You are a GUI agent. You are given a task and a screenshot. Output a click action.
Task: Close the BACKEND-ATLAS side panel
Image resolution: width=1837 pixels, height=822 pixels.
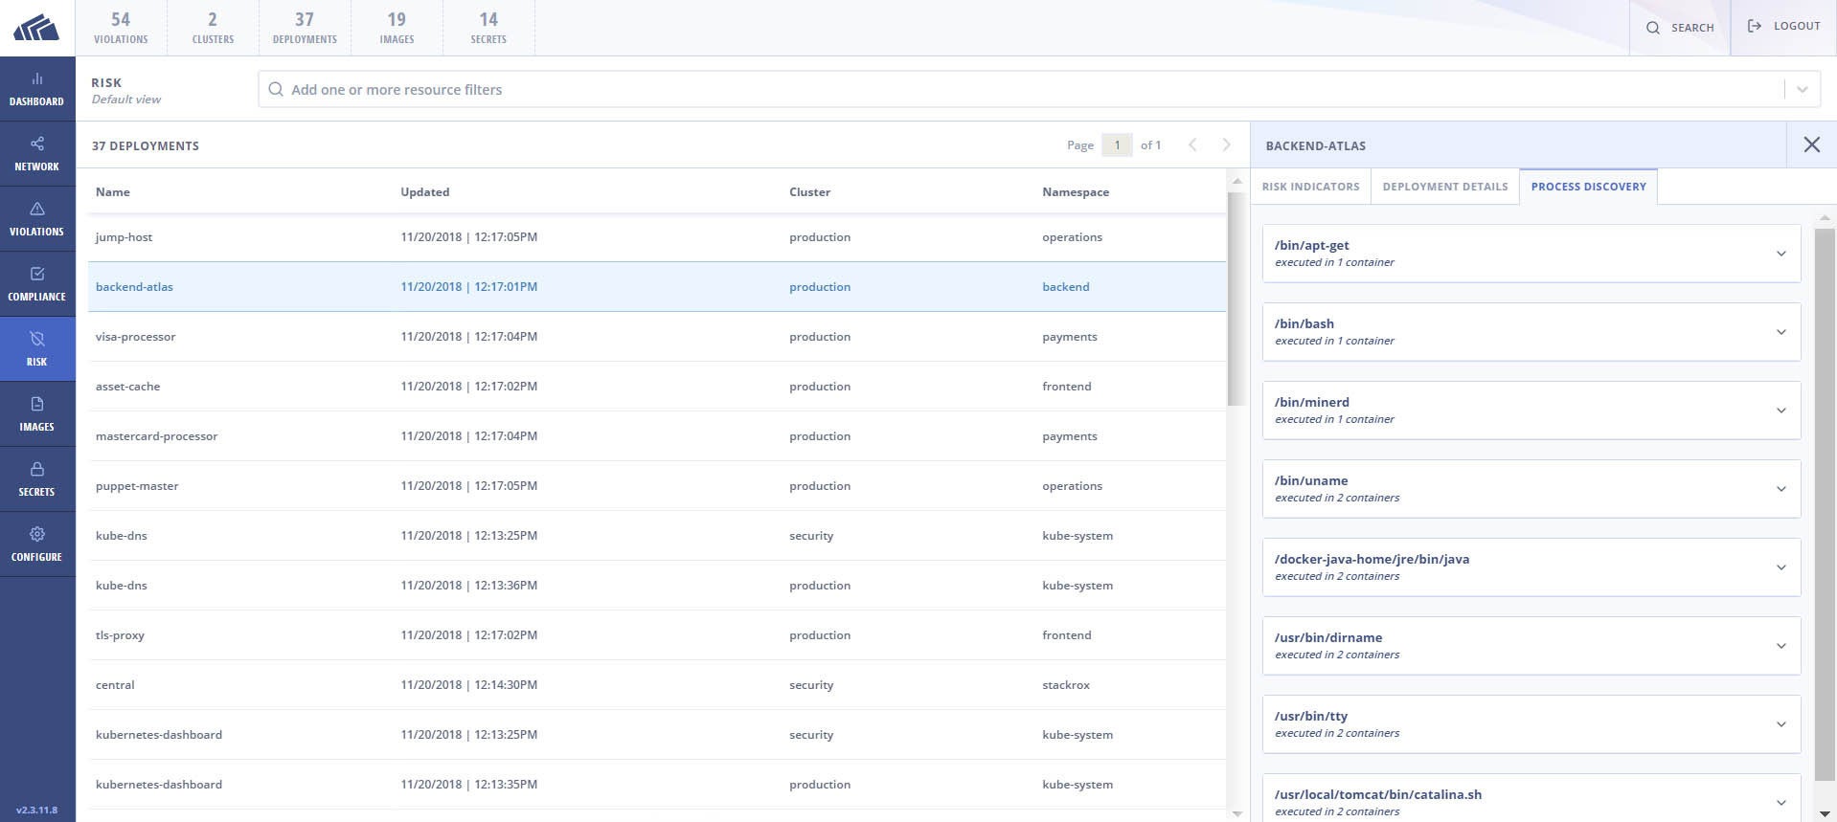pos(1811,144)
